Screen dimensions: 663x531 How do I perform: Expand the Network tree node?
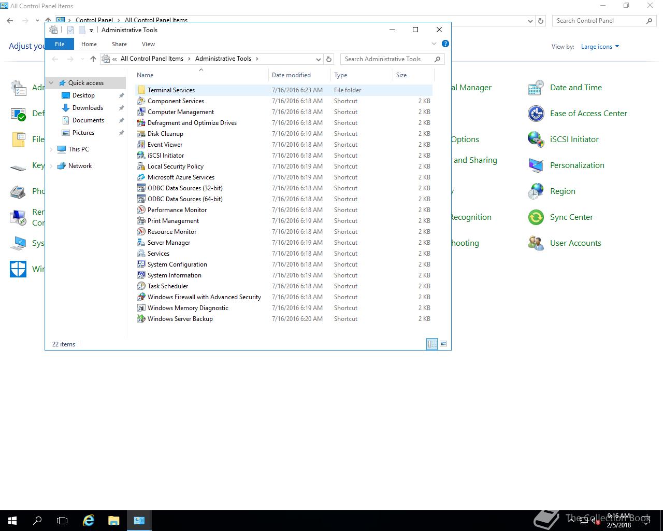pyautogui.click(x=51, y=166)
